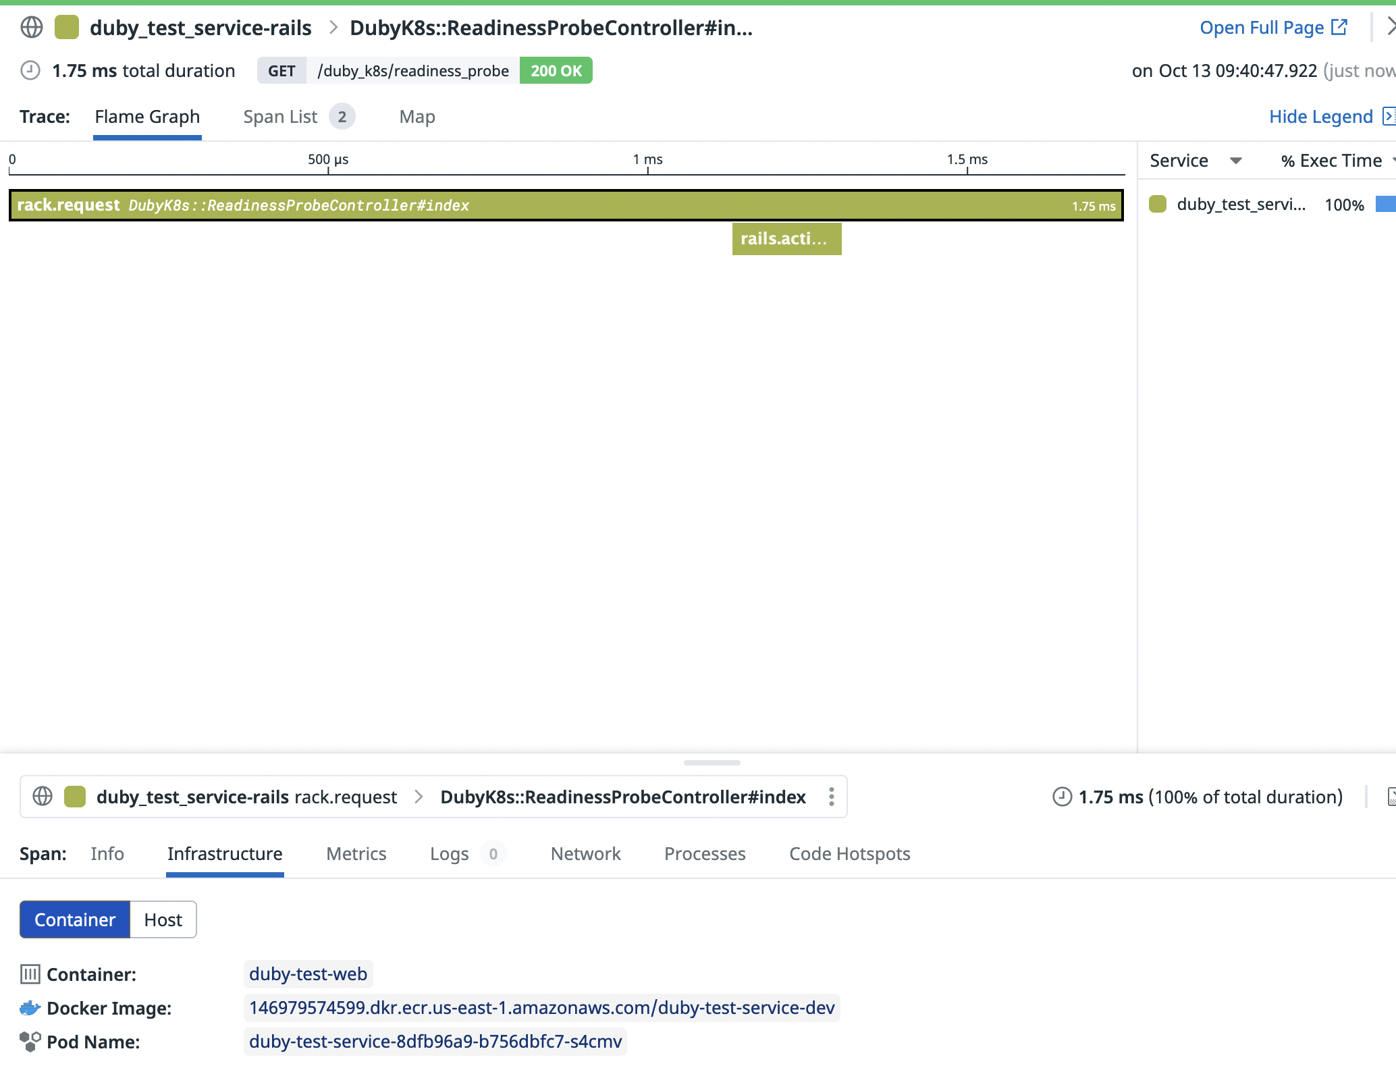Open the Metrics span tab
Image resolution: width=1396 pixels, height=1072 pixels.
pyautogui.click(x=356, y=854)
